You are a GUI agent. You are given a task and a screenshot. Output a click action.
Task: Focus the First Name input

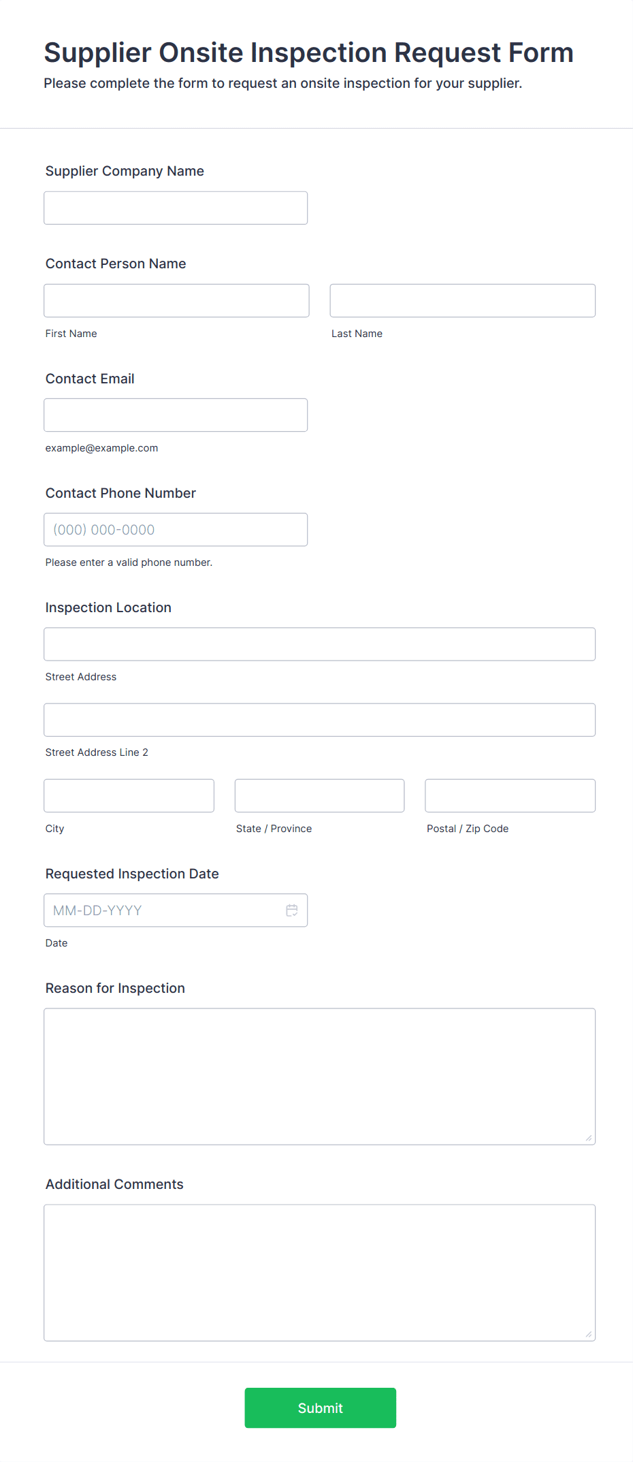(x=176, y=300)
